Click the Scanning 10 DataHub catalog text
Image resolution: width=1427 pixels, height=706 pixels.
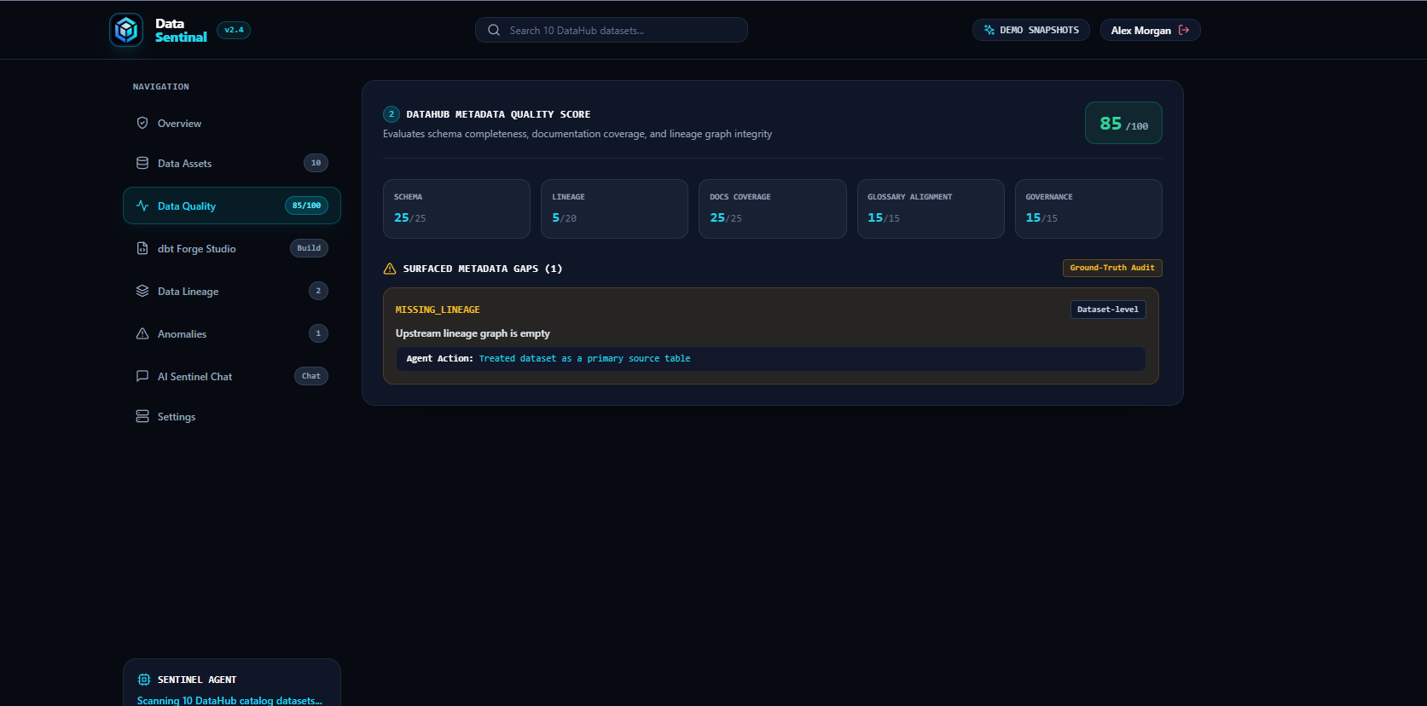tap(229, 700)
